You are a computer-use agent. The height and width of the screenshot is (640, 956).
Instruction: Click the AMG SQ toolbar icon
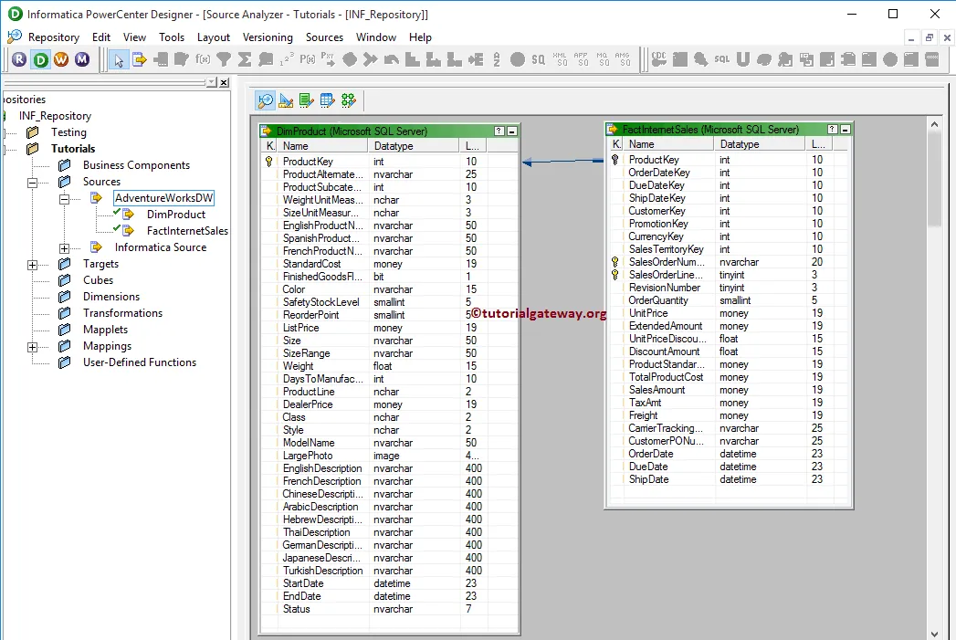point(623,59)
